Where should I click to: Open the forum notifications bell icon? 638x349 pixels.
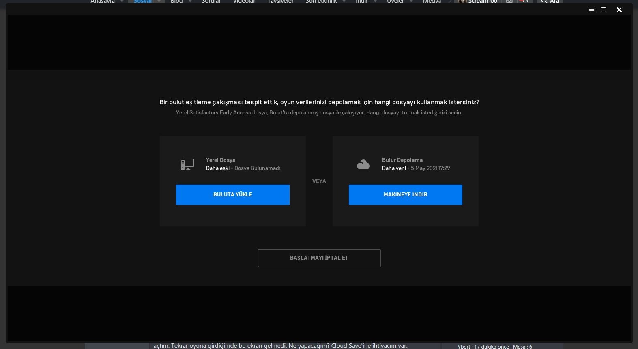(x=525, y=2)
